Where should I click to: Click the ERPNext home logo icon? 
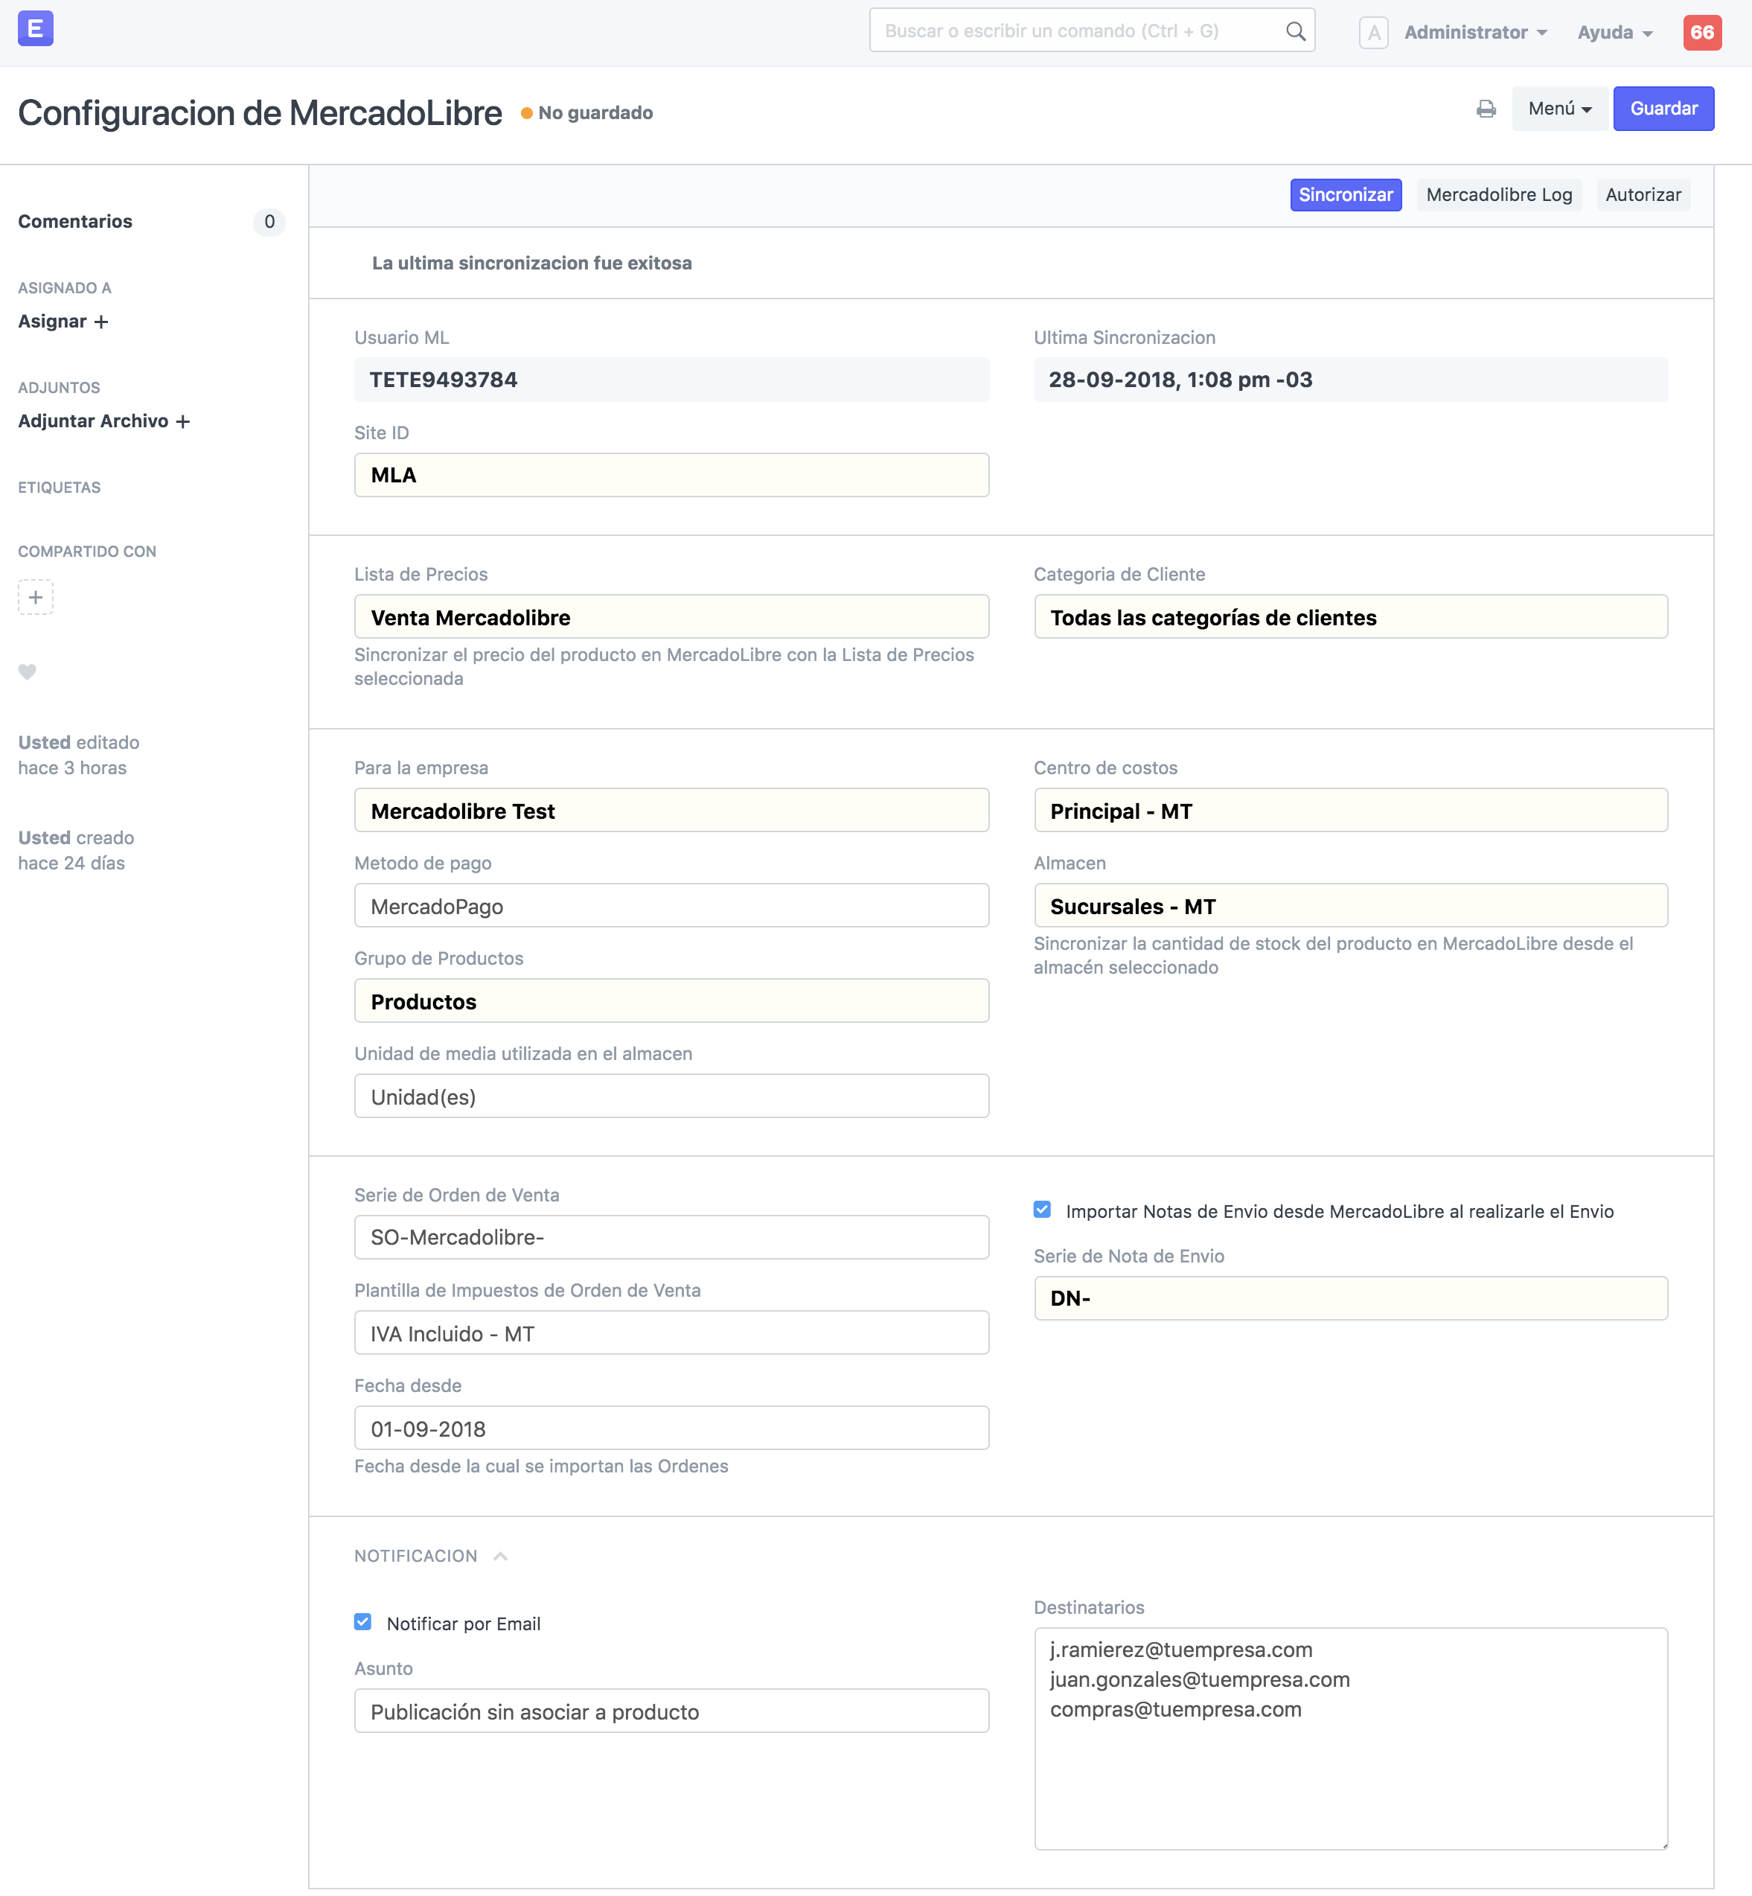pos(35,29)
